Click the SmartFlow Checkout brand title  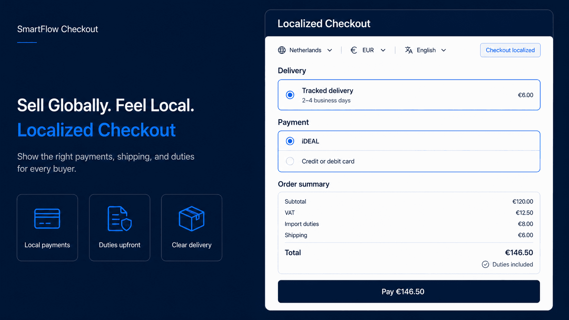pos(58,29)
